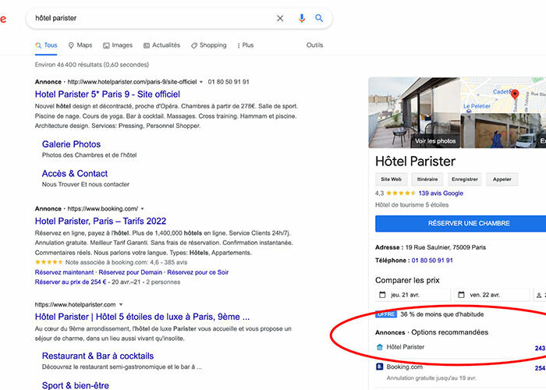Expand the Plus menu with more options
The height and width of the screenshot is (390, 546).
pyautogui.click(x=244, y=45)
